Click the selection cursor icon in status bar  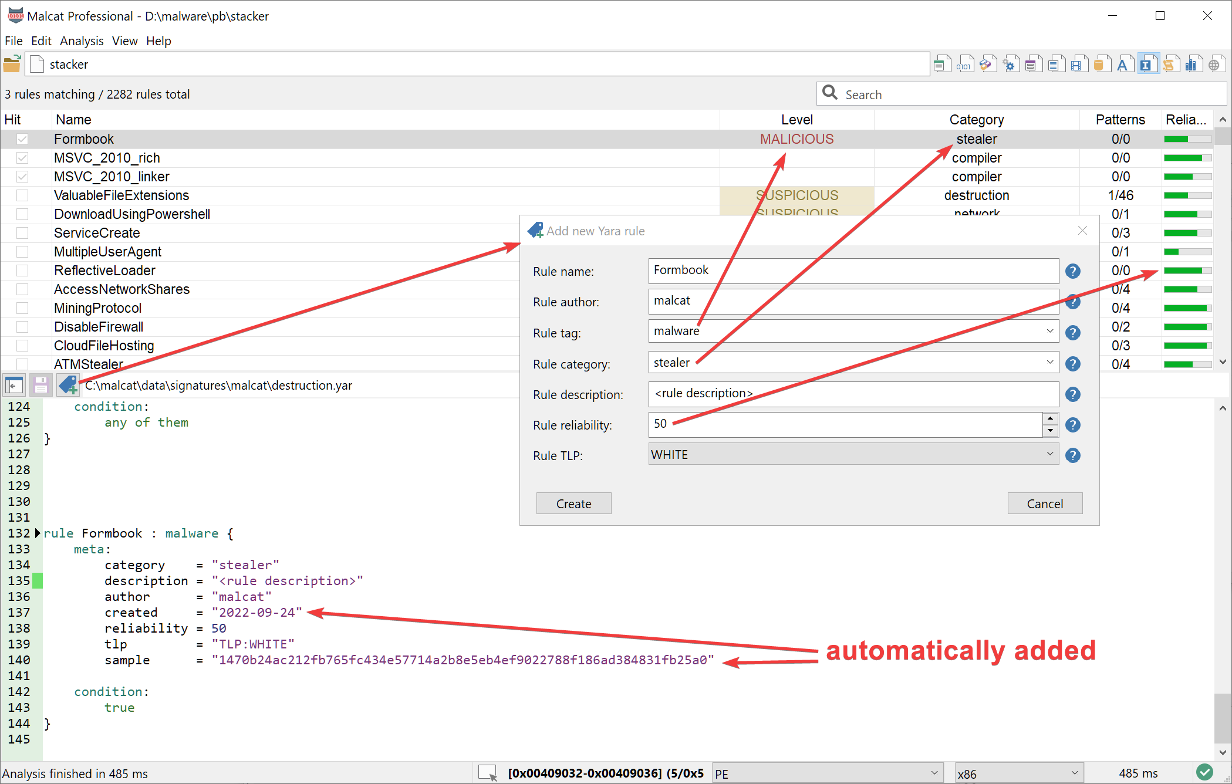click(x=488, y=772)
